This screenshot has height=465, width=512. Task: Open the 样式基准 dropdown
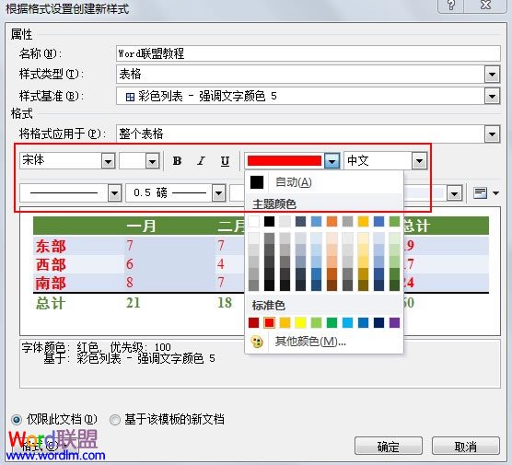coord(492,97)
